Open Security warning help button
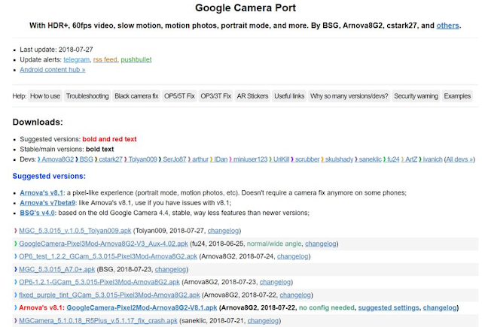This screenshot has width=482, height=327. coord(416,96)
